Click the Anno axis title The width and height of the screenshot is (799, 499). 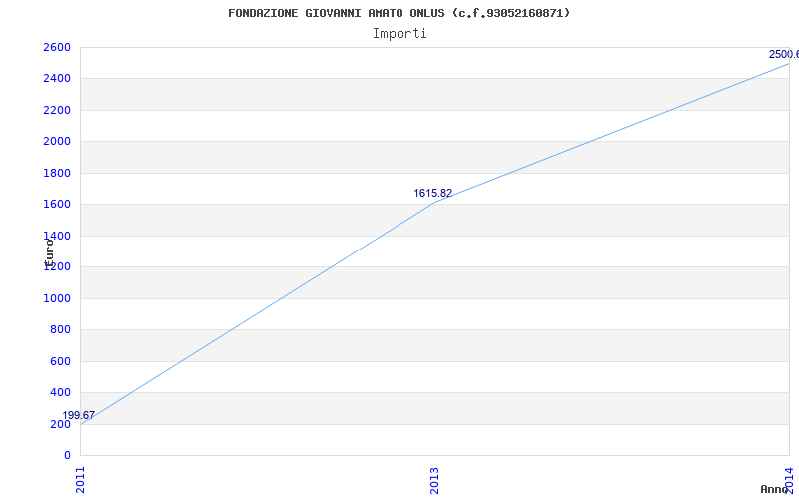pos(774,489)
